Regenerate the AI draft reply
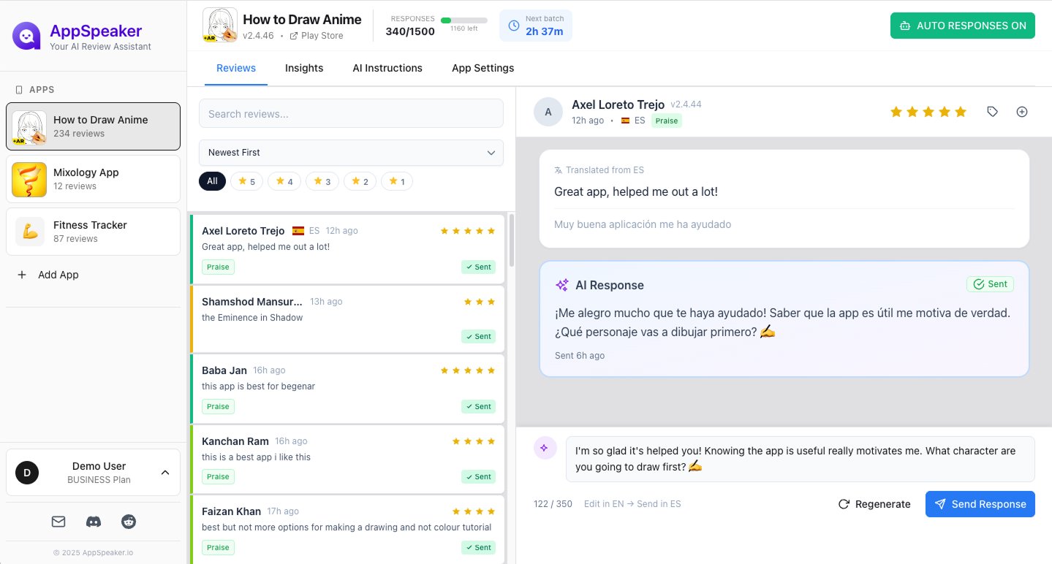The image size is (1052, 564). [874, 503]
